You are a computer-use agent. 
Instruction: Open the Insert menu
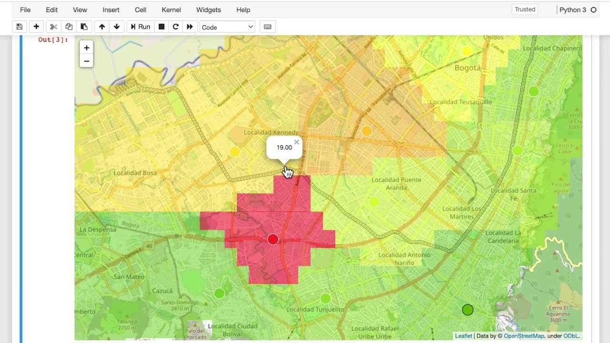tap(111, 10)
